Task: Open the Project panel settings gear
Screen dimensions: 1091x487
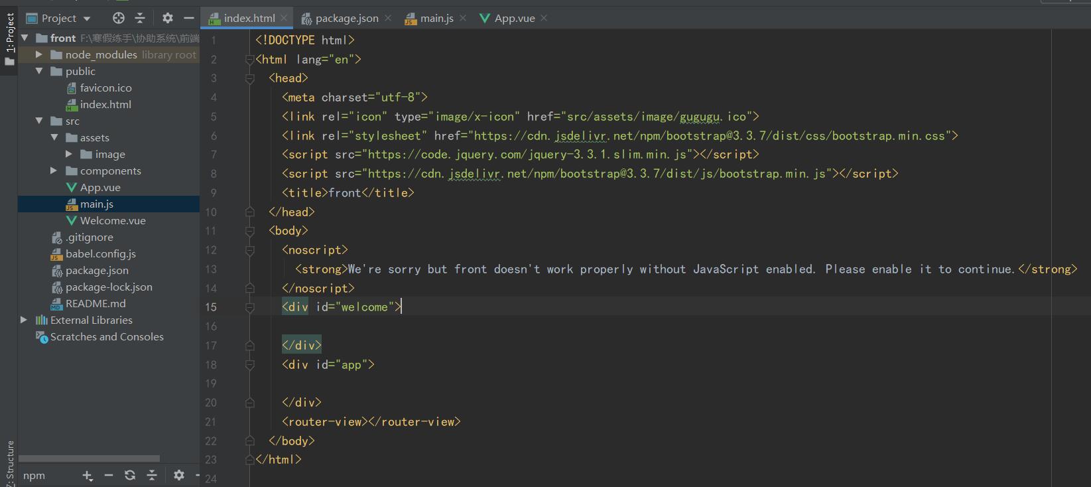Action: 168,18
